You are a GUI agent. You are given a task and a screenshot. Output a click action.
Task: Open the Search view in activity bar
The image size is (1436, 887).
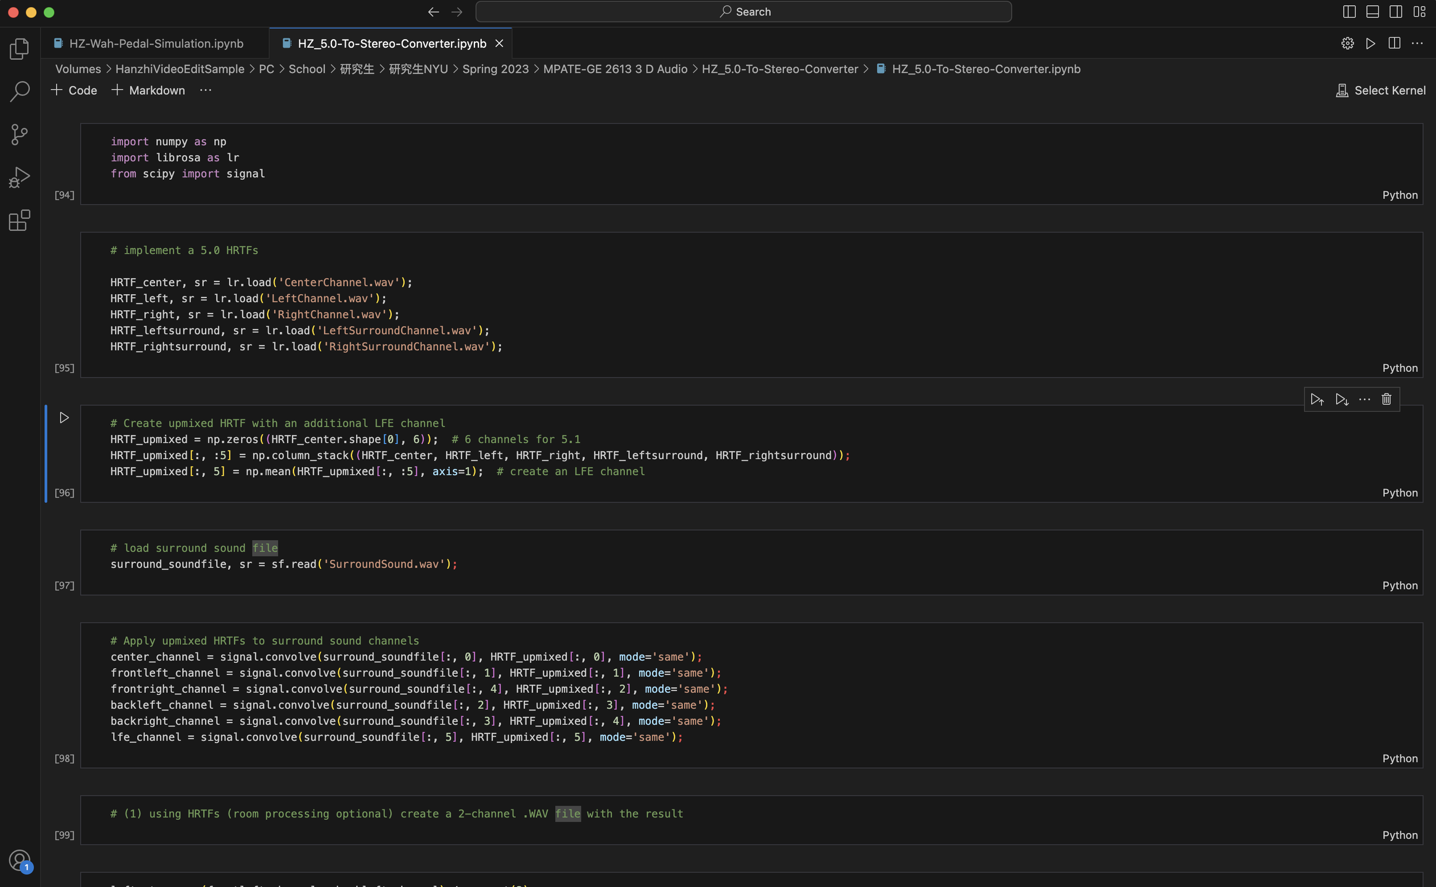[x=20, y=91]
